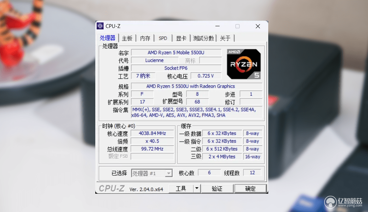The image size is (368, 212).
Task: Click the core speed 4038.84 MHz value
Action: pyautogui.click(x=152, y=133)
